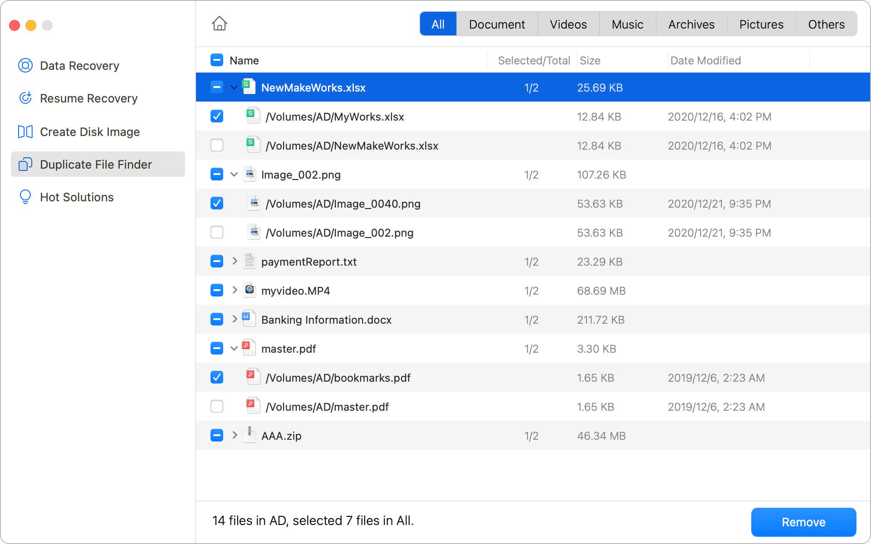Open Create Disk Image from the sidebar
The height and width of the screenshot is (544, 871).
point(89,132)
